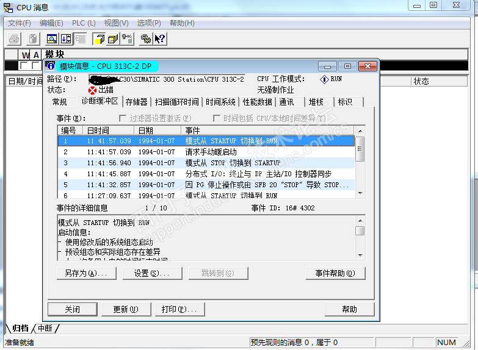478x350 pixels.
Task: Click the gears settings toolbar icon
Action: click(x=146, y=39)
